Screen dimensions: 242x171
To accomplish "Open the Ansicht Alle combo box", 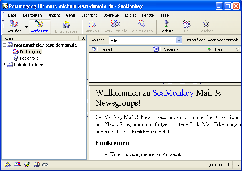I will coord(145,40).
